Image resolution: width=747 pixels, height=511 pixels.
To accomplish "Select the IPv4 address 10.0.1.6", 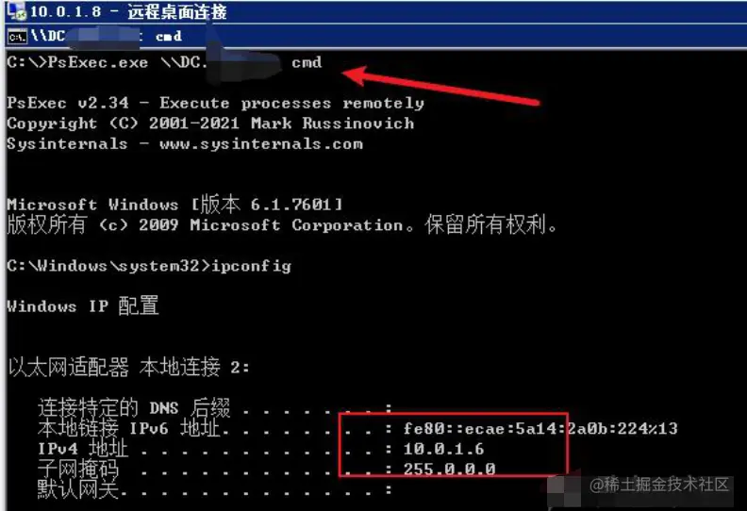I will tap(443, 449).
